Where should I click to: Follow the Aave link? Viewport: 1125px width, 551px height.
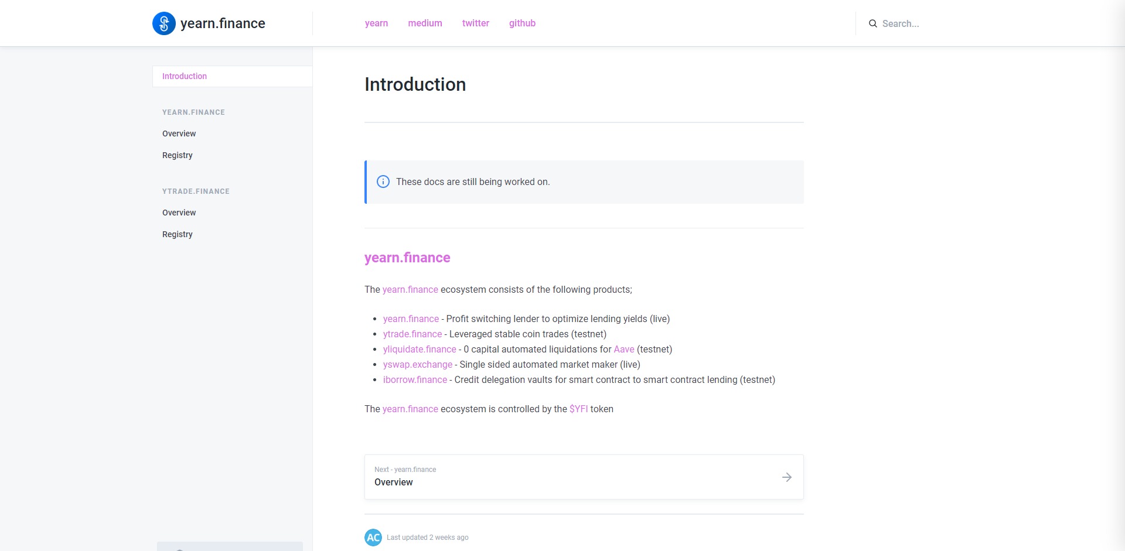click(x=624, y=349)
